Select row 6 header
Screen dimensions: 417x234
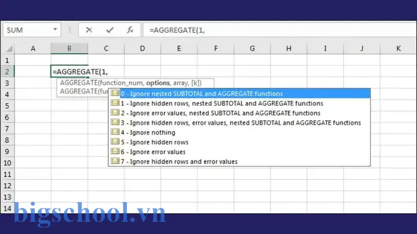pyautogui.click(x=8, y=117)
